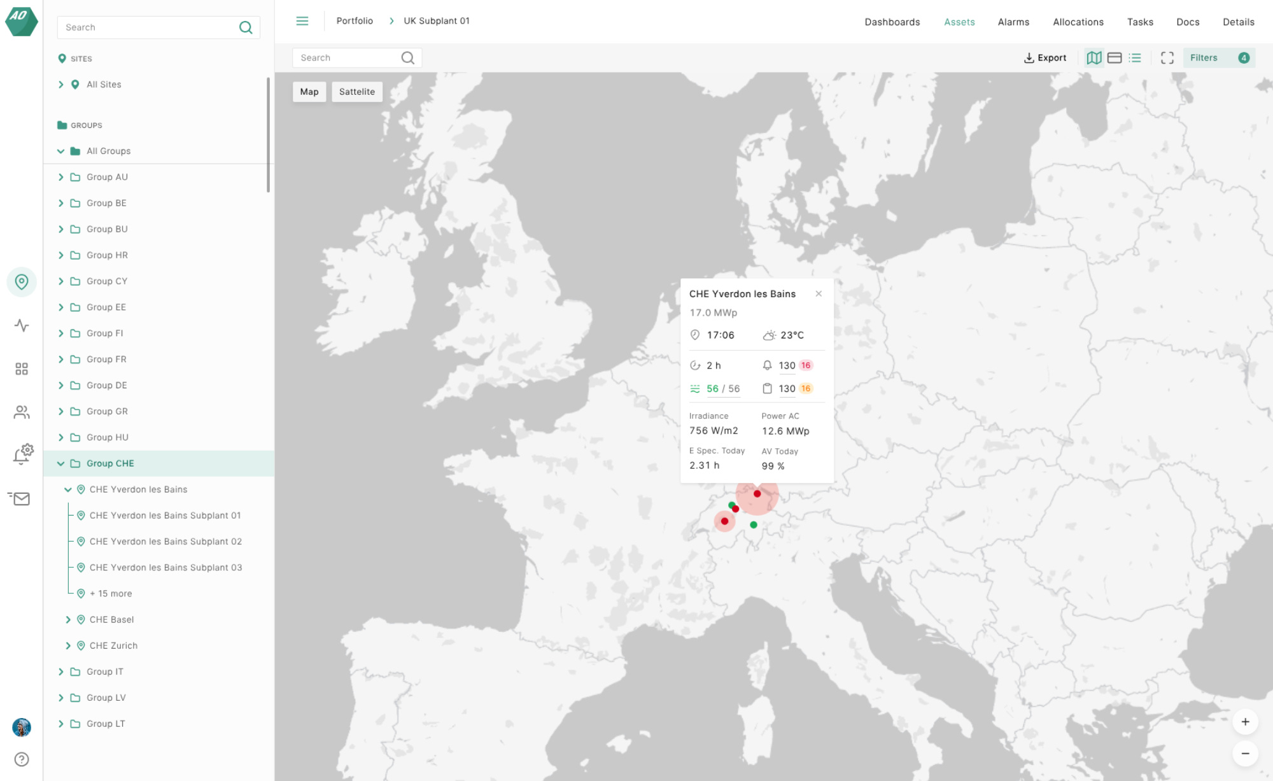Open the Dashboards tab

click(x=892, y=22)
